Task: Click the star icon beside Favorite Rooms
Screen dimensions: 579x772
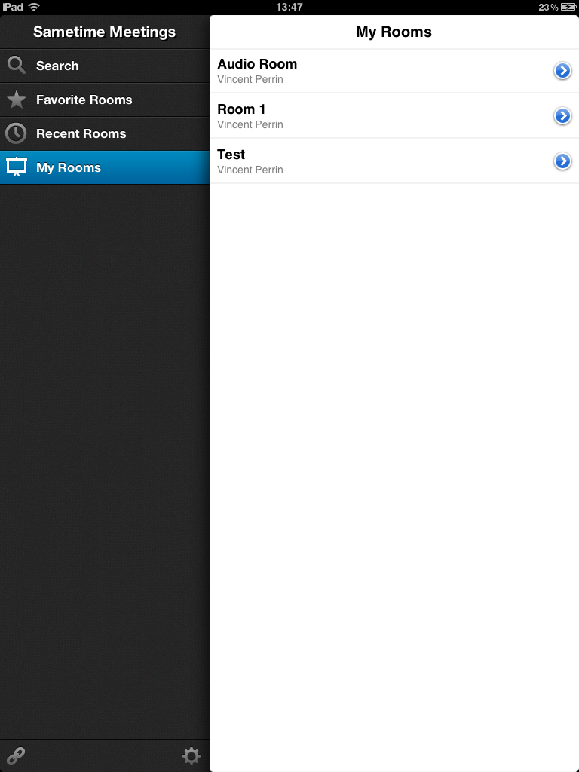Action: [x=17, y=100]
